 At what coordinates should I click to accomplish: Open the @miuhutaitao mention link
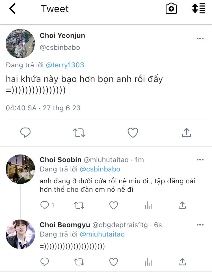(102, 234)
